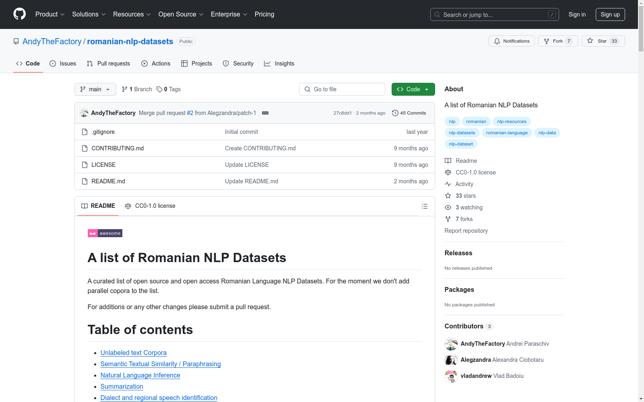Switch to the Security tab

(x=238, y=64)
